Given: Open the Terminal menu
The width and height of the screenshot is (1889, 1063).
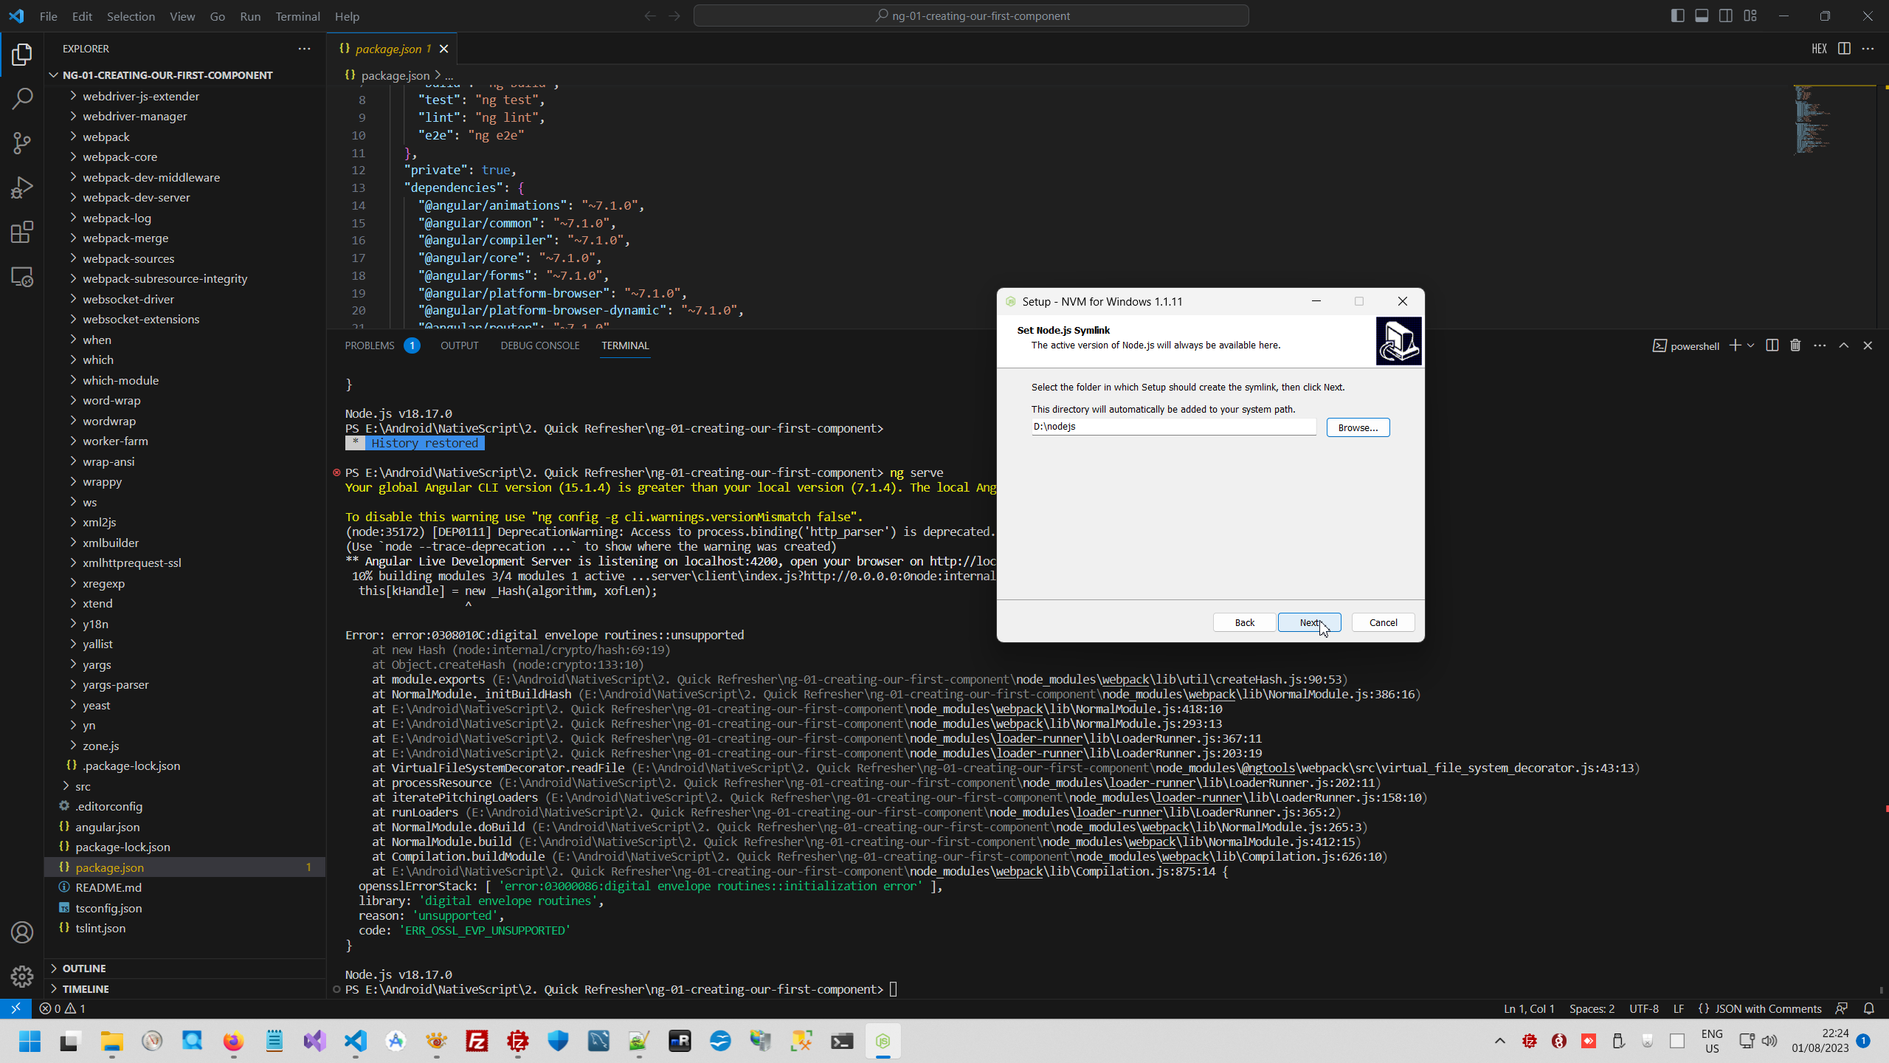Looking at the screenshot, I should (297, 16).
